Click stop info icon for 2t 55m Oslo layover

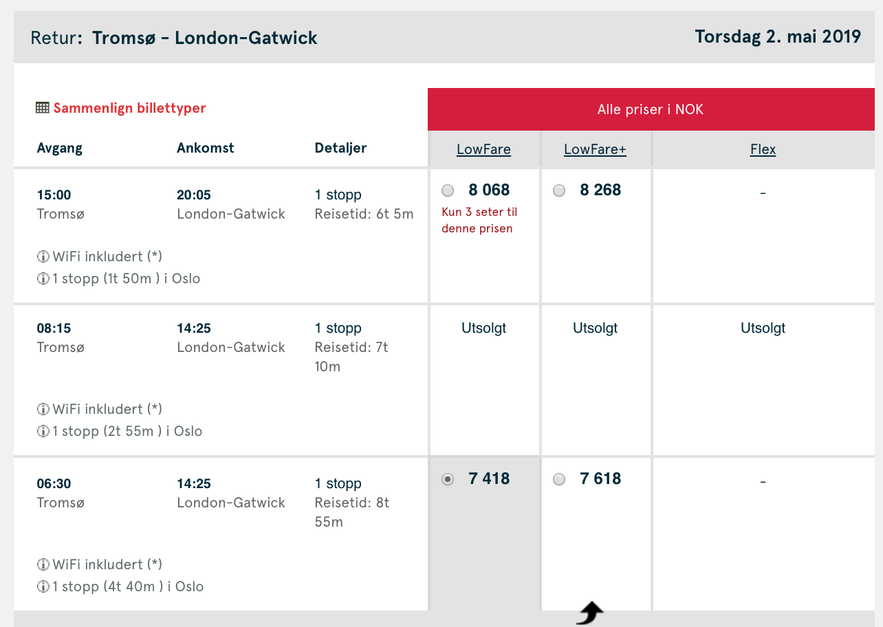pos(43,432)
